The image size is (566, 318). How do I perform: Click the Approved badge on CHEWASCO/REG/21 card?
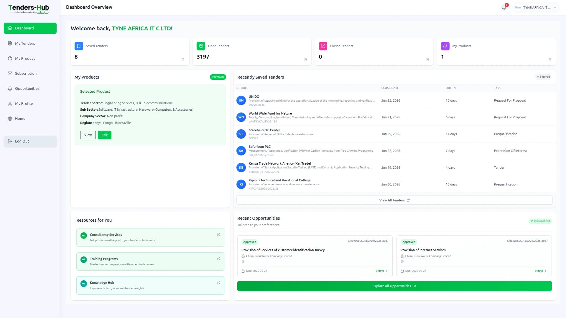[x=409, y=242]
